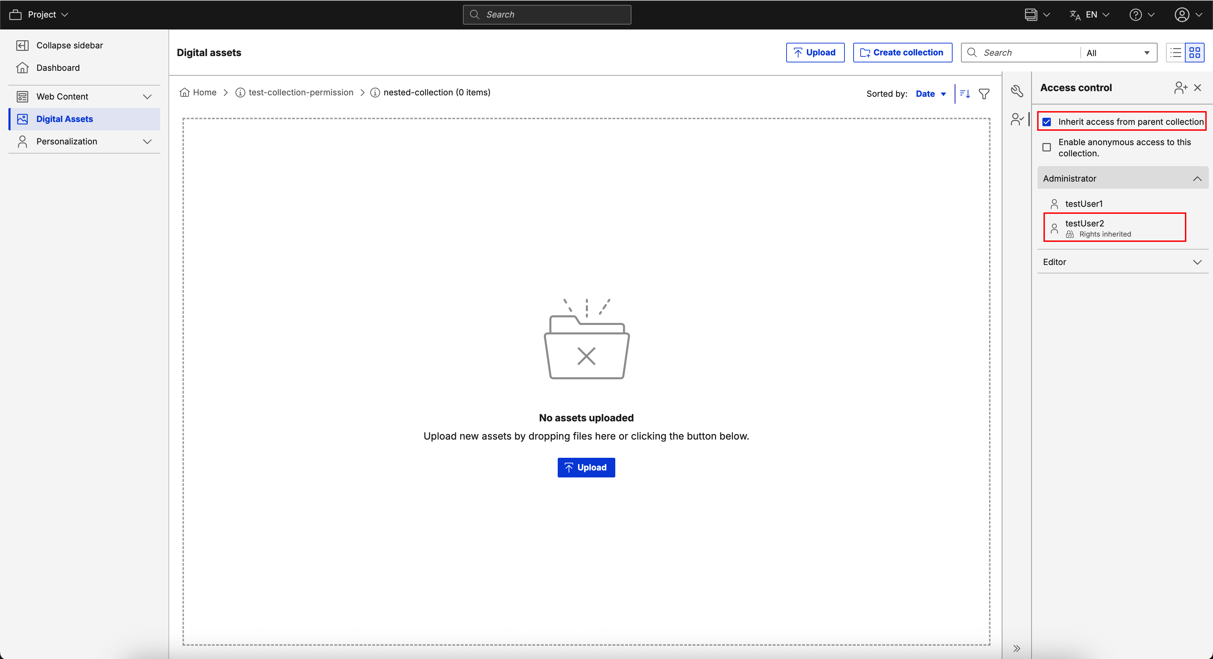Click the collapse sidebar icon

coord(22,45)
